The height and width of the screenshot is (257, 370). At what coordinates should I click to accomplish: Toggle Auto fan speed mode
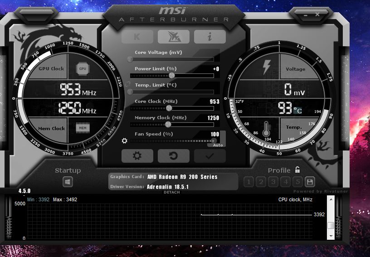218,145
